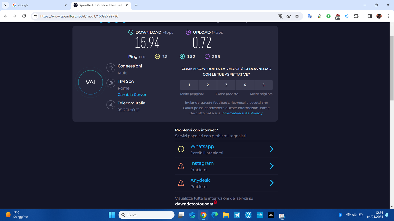This screenshot has width=394, height=221.
Task: Open the Windows Start menu
Action: click(112, 215)
